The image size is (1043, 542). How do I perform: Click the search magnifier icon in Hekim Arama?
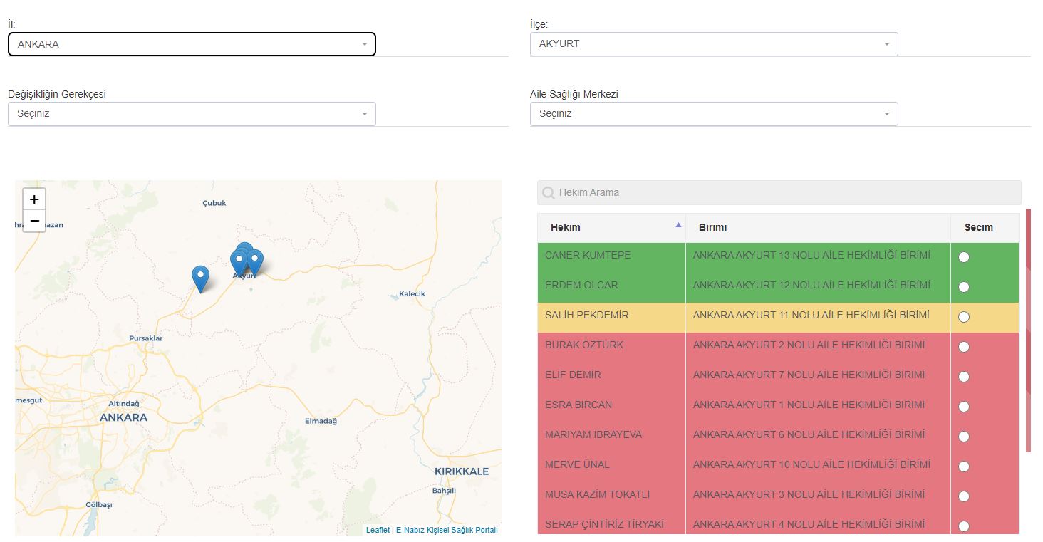point(549,193)
